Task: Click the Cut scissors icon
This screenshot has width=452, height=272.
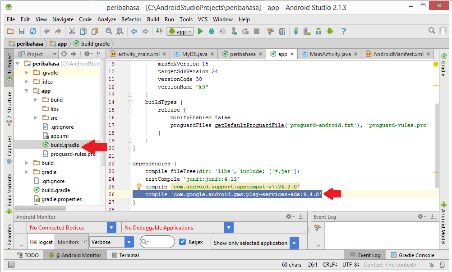Action: click(72, 31)
